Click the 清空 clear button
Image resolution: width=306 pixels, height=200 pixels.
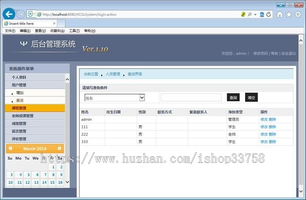251,97
